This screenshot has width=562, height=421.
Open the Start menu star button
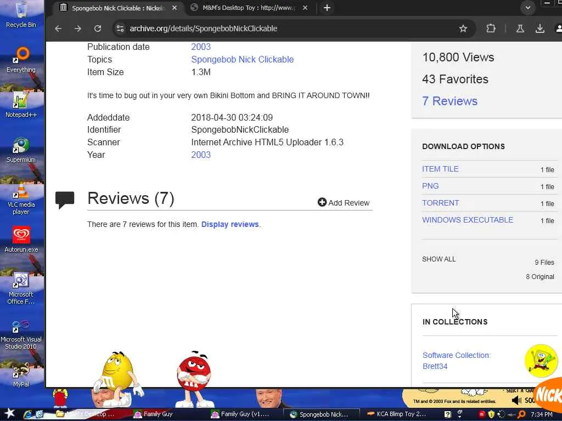pos(9,414)
